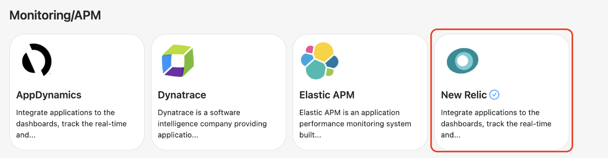The width and height of the screenshot is (608, 158).
Task: Select the AppDynamics integration card
Action: point(77,92)
